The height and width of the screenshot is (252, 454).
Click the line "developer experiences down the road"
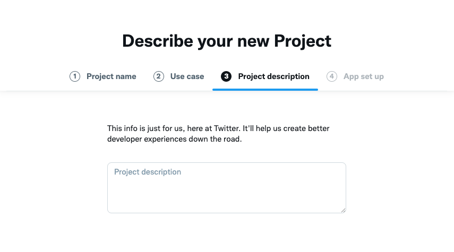174,139
